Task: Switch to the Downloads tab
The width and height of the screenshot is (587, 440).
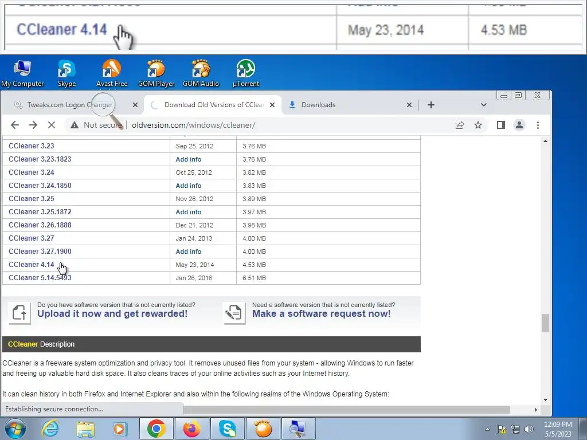Action: [x=318, y=105]
